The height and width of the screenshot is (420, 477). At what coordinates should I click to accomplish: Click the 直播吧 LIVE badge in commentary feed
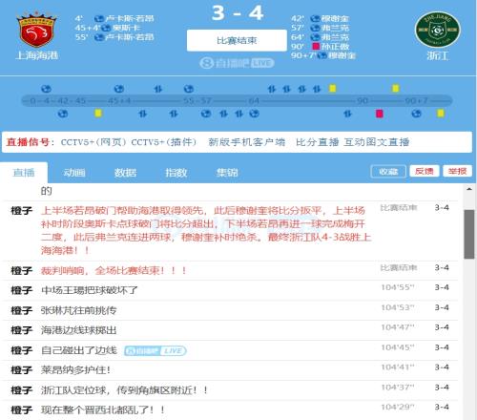156,350
